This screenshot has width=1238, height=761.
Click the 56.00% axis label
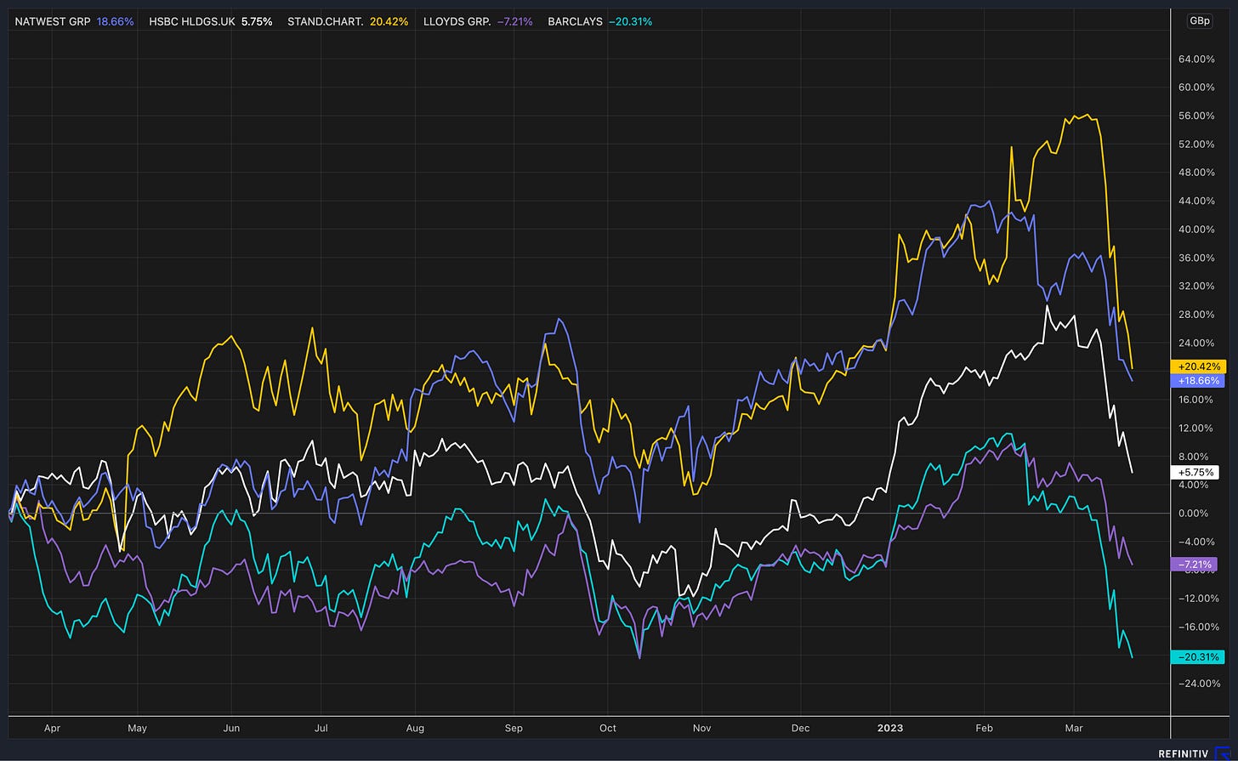click(x=1196, y=116)
